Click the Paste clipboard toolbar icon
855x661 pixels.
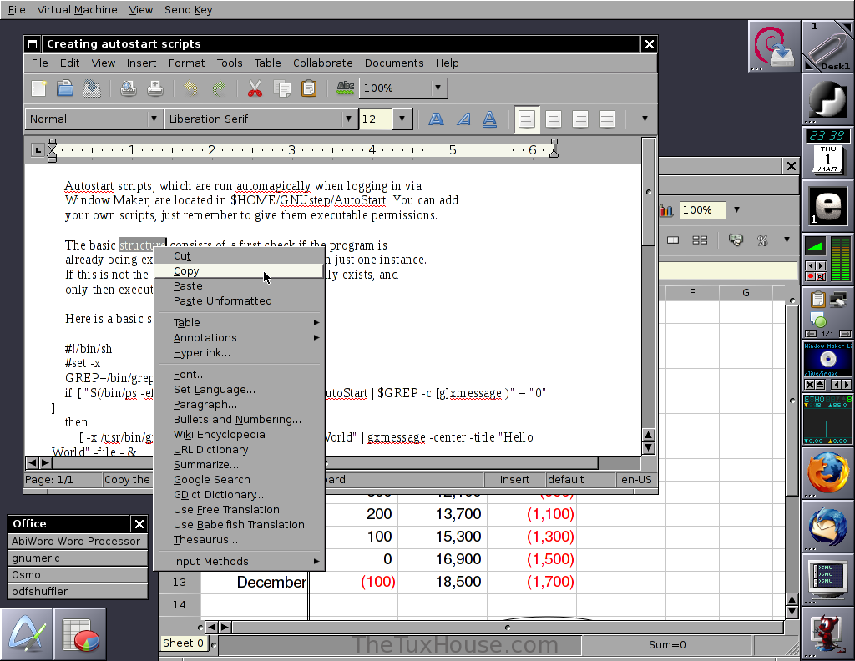pos(309,88)
